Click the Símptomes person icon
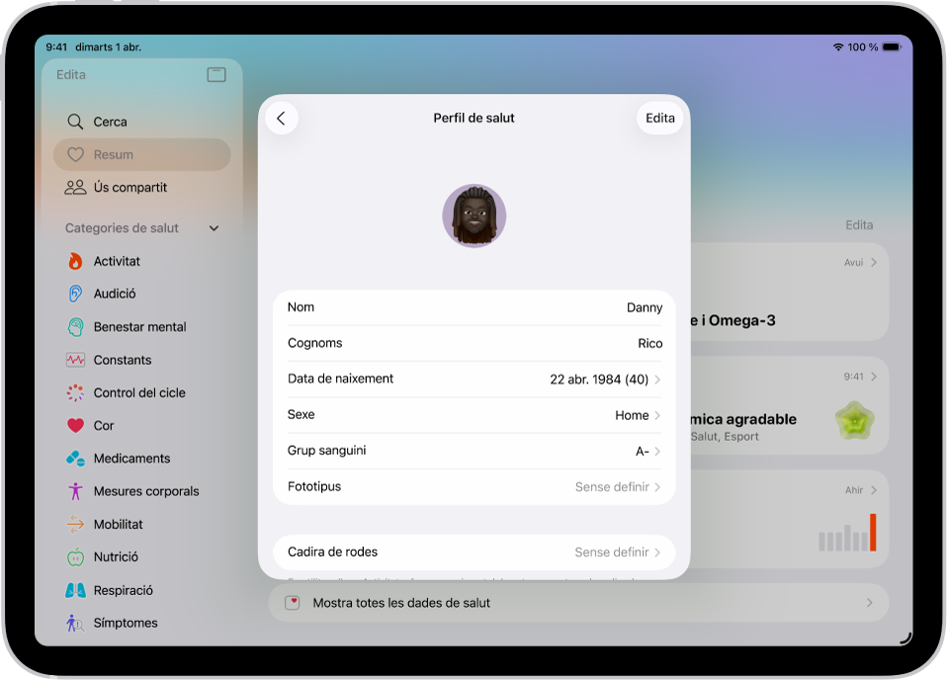The image size is (949, 681). tap(75, 623)
